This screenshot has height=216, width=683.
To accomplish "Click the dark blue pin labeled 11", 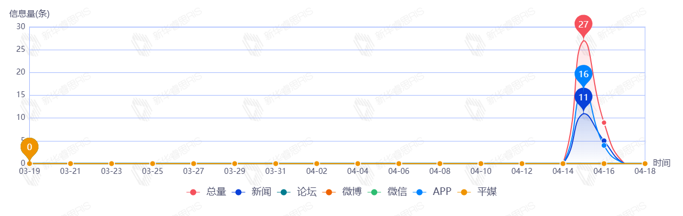I will pos(583,98).
